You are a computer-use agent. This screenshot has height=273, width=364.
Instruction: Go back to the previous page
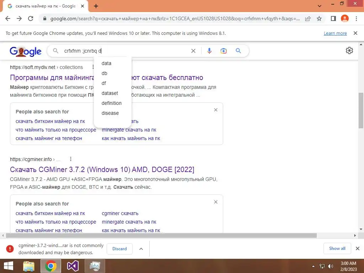(x=8, y=18)
